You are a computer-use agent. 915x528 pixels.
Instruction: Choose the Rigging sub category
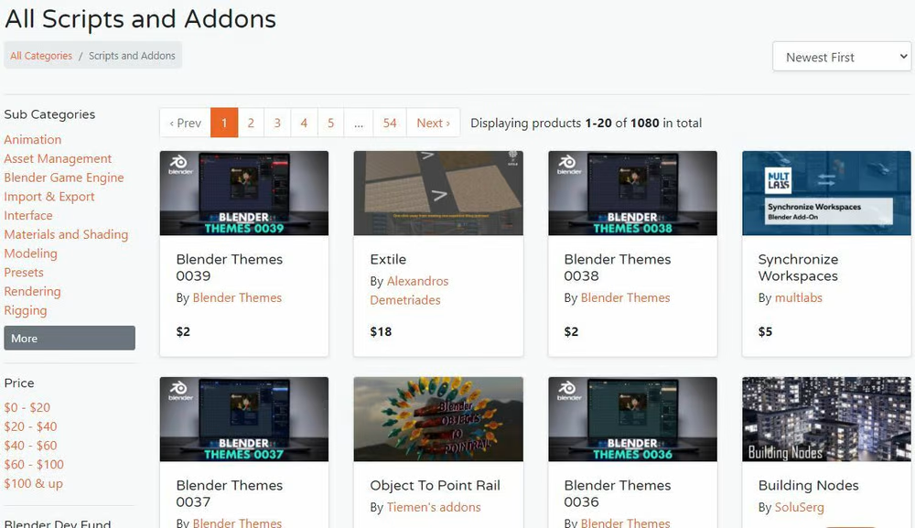click(x=25, y=310)
